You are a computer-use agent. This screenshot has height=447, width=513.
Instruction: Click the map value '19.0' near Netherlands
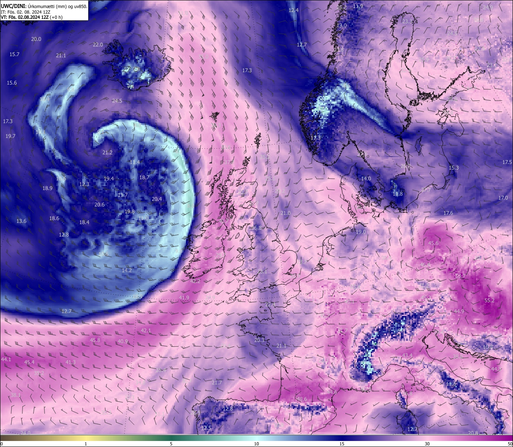point(361,232)
